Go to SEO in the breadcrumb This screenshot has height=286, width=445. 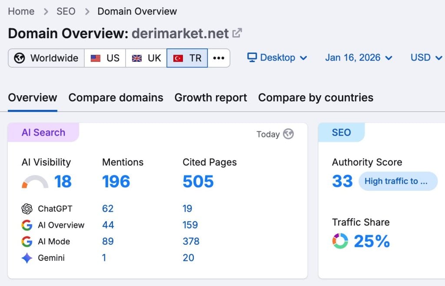66,11
